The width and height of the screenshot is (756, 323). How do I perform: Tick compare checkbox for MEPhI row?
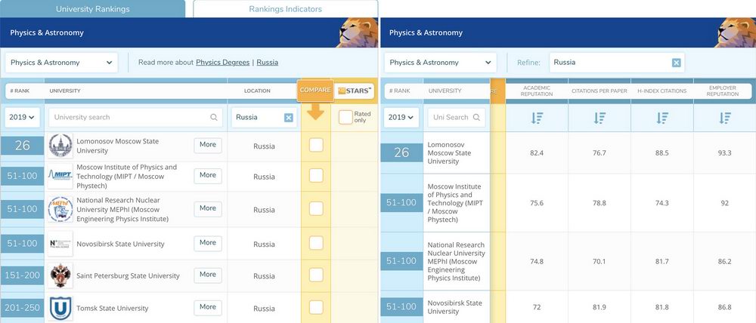coord(316,208)
